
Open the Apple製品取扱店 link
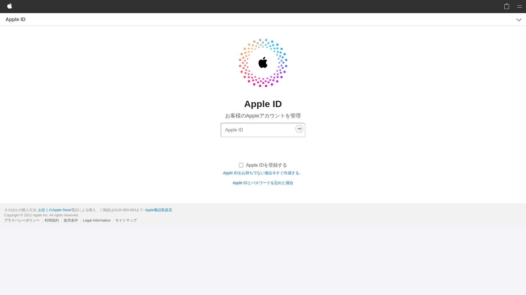tap(158, 210)
